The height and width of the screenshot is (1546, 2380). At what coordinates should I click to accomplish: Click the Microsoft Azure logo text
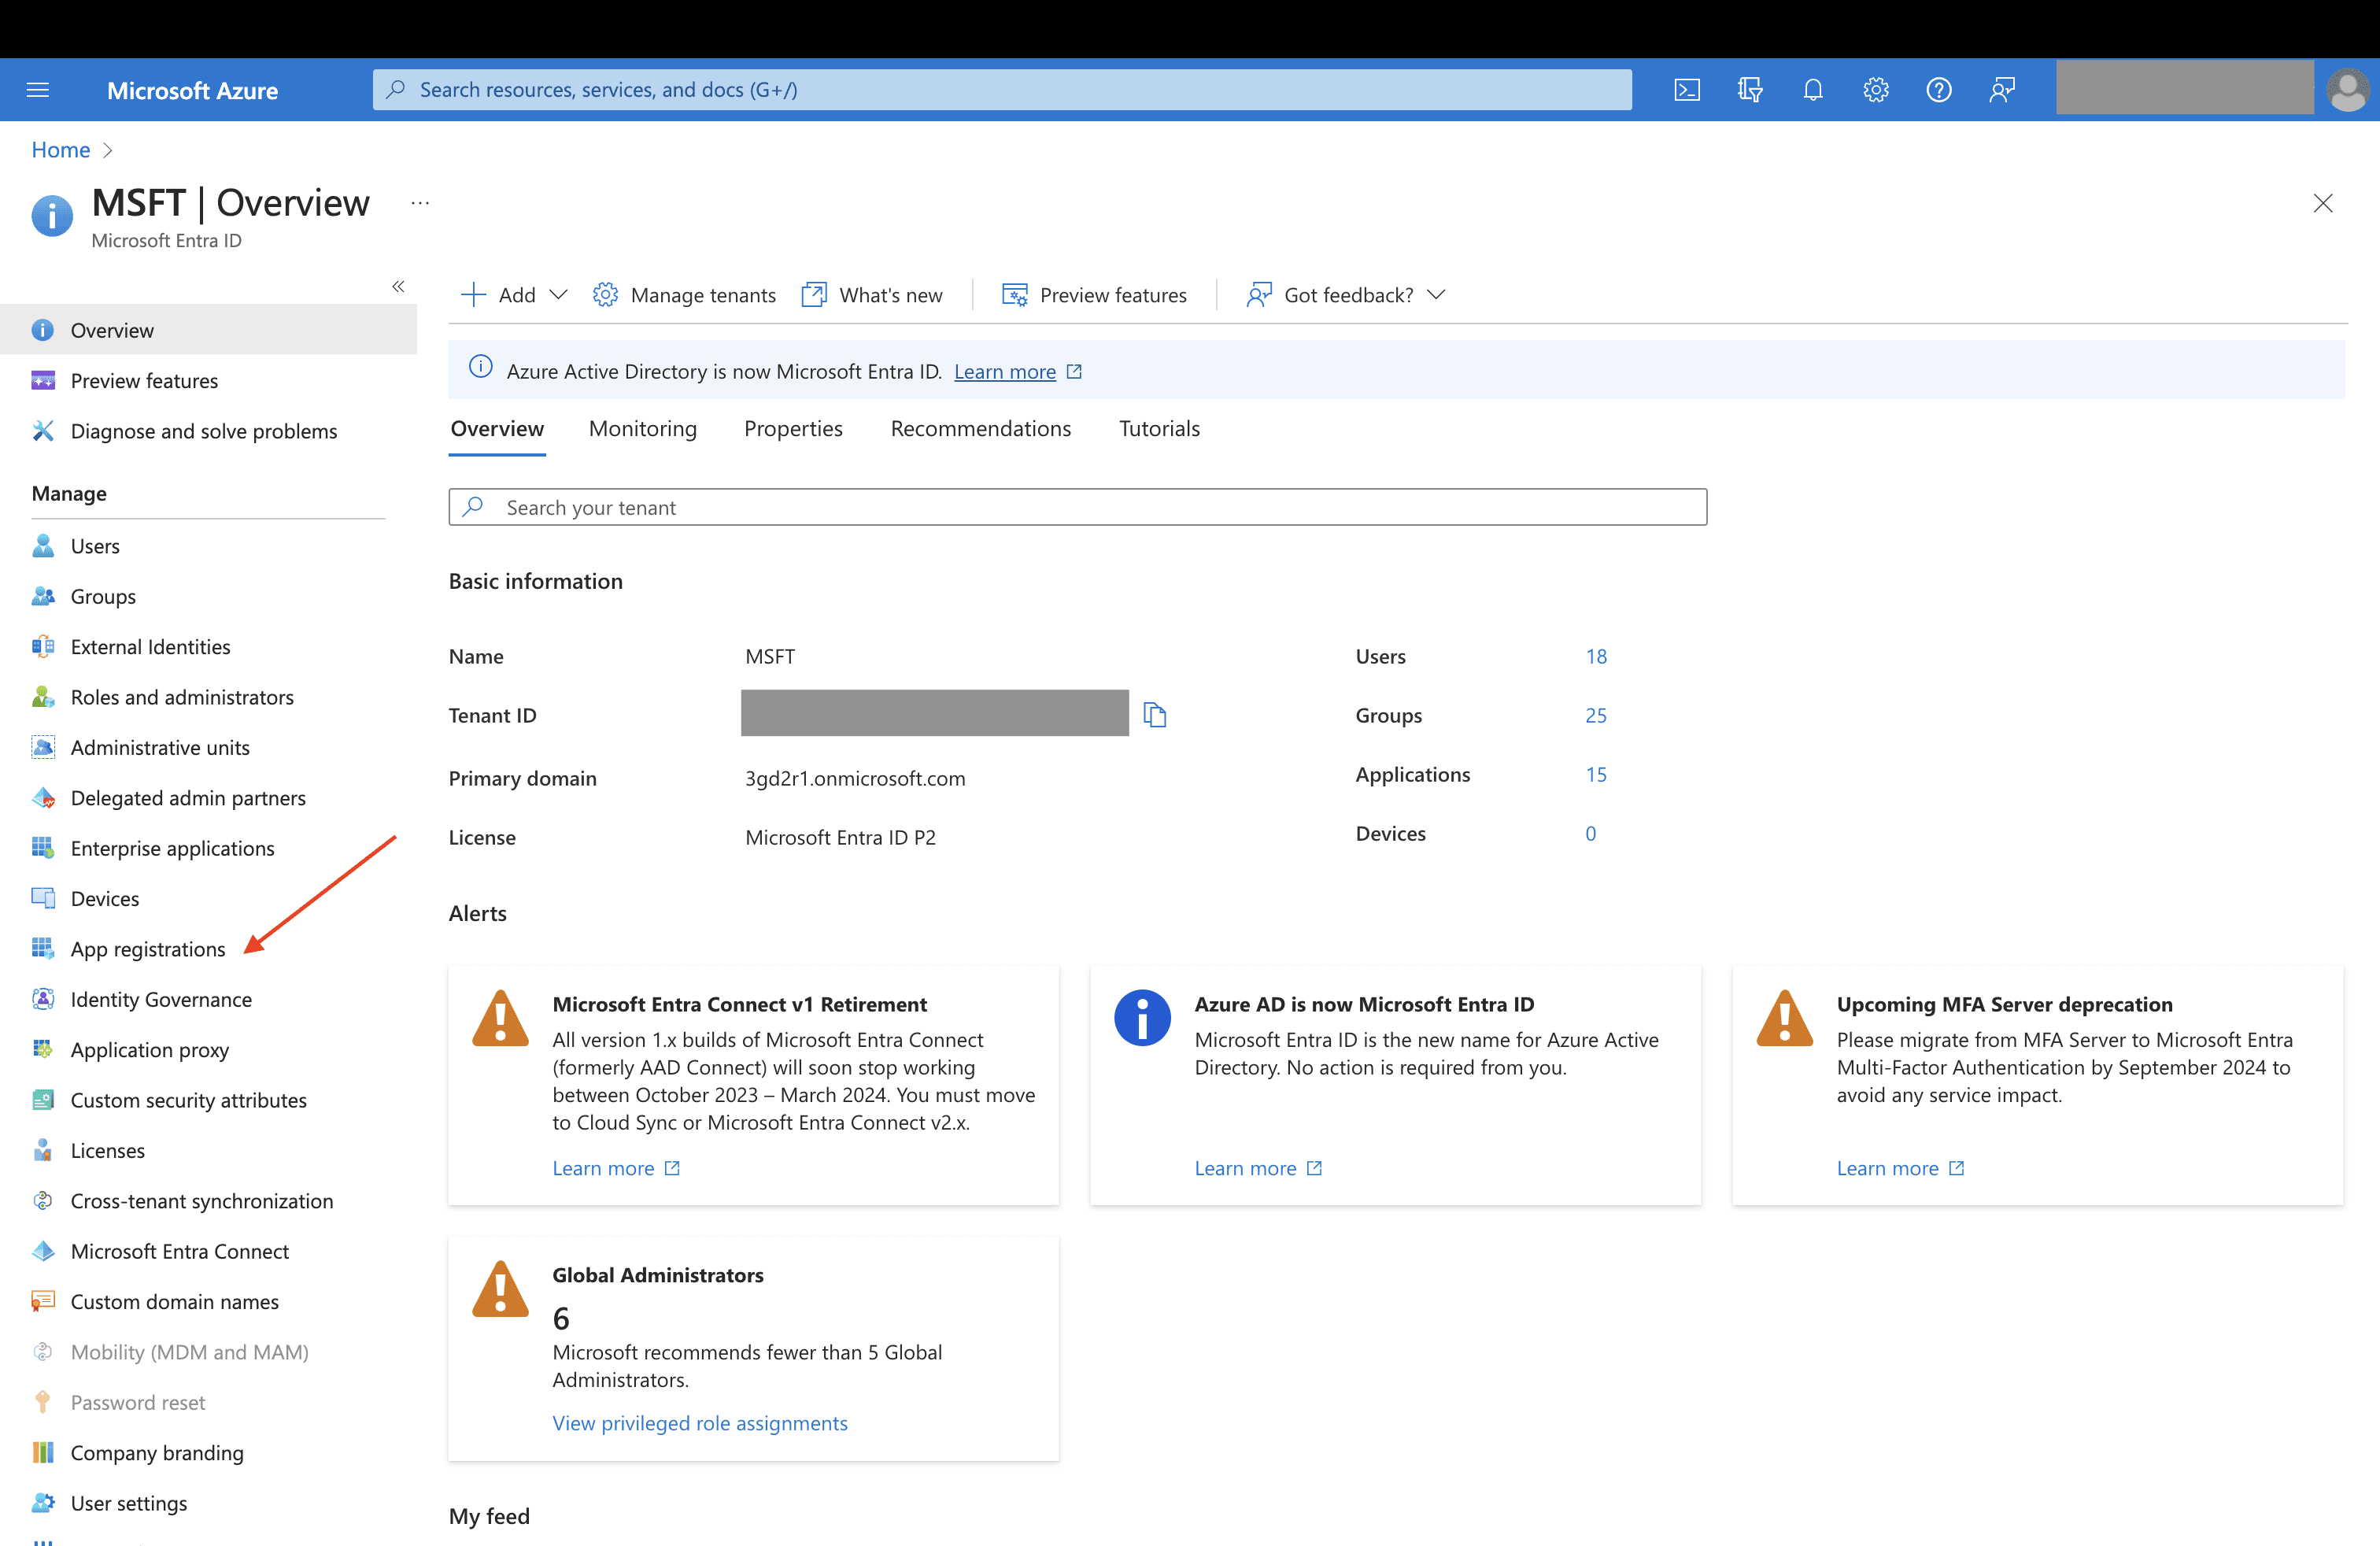[x=192, y=90]
